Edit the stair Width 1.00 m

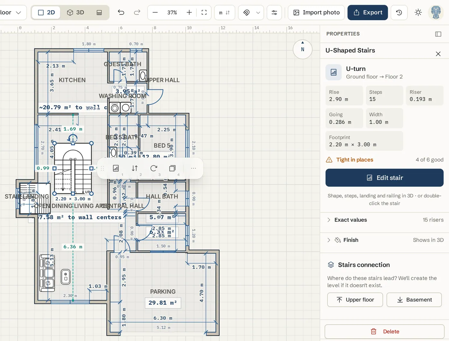click(x=384, y=118)
